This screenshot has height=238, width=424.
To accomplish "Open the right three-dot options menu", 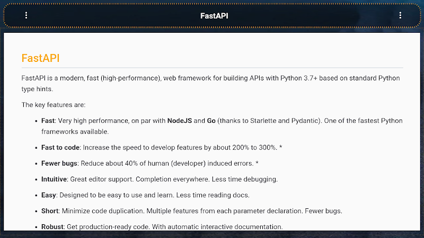I will 400,15.
